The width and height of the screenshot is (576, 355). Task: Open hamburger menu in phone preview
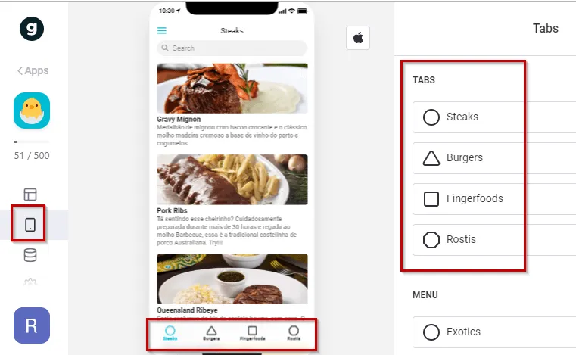tap(162, 30)
